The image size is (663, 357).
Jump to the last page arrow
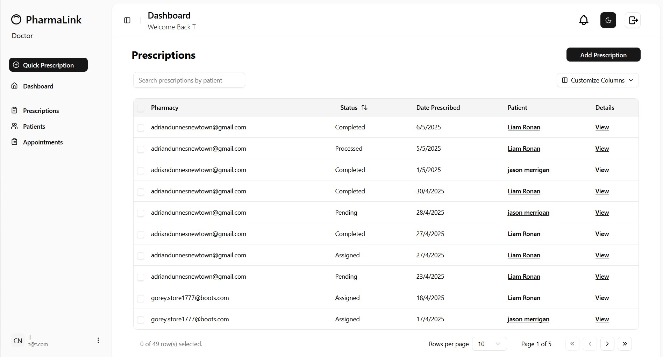point(625,344)
